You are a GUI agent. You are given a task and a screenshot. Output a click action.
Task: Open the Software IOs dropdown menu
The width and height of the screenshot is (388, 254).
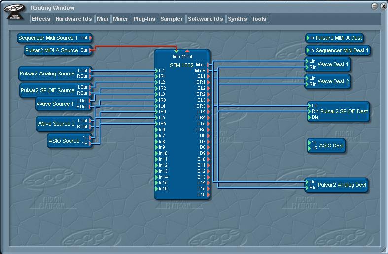[206, 19]
